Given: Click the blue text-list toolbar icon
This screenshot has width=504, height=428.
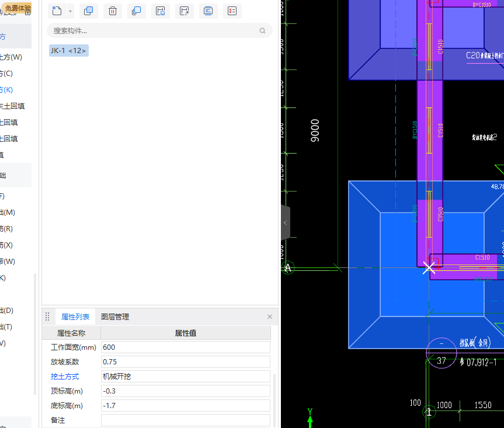Looking at the screenshot, I should 208,11.
